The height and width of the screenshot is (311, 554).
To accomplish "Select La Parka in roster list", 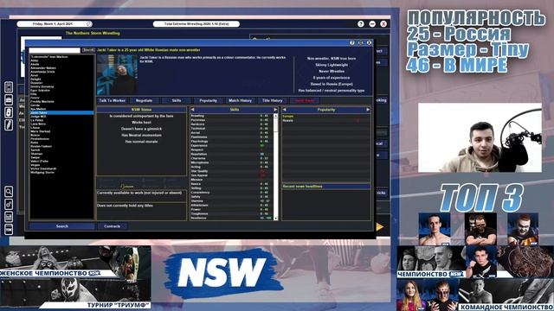I will (x=61, y=120).
